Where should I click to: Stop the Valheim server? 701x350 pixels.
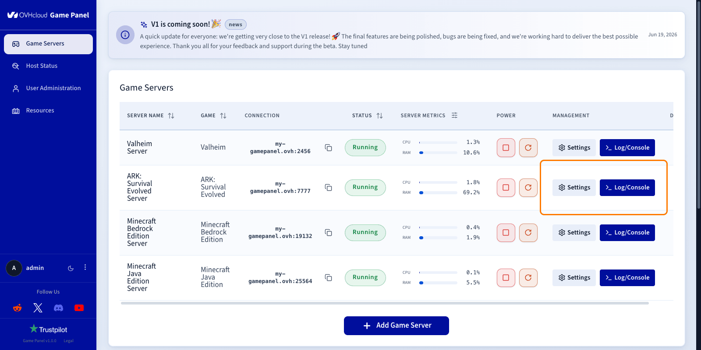tap(506, 147)
